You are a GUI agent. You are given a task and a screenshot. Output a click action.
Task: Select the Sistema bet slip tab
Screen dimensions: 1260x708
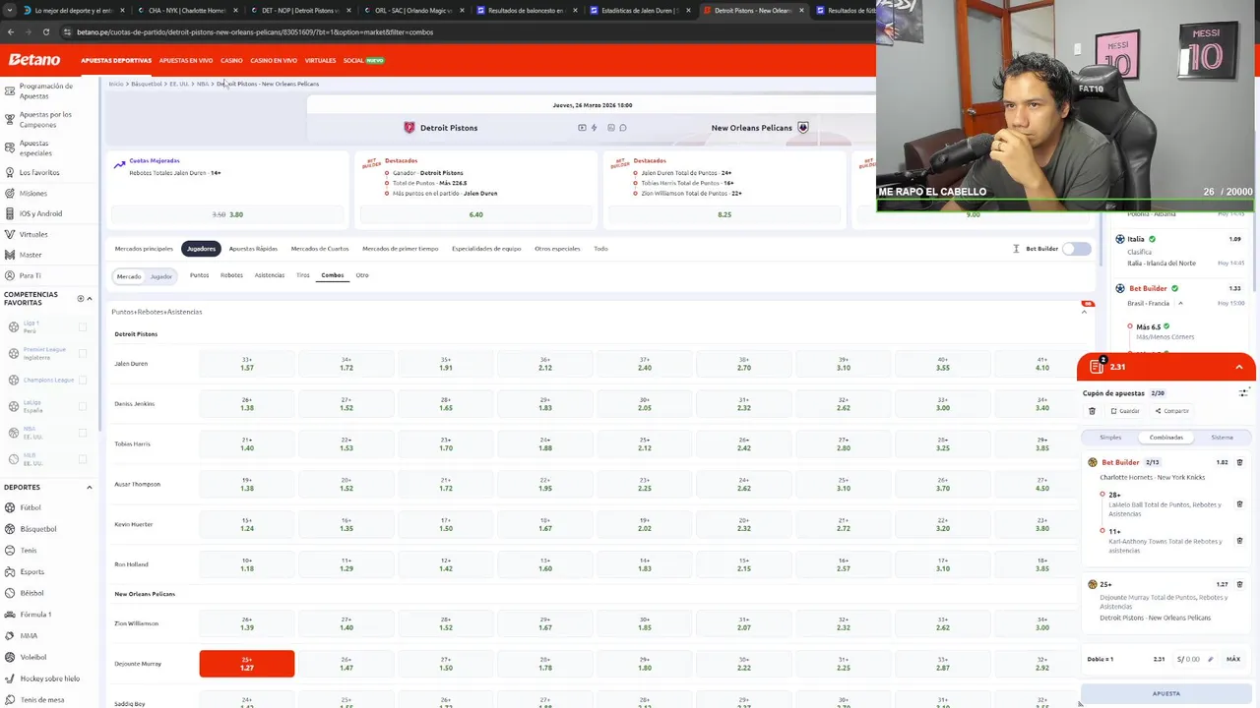coord(1222,437)
